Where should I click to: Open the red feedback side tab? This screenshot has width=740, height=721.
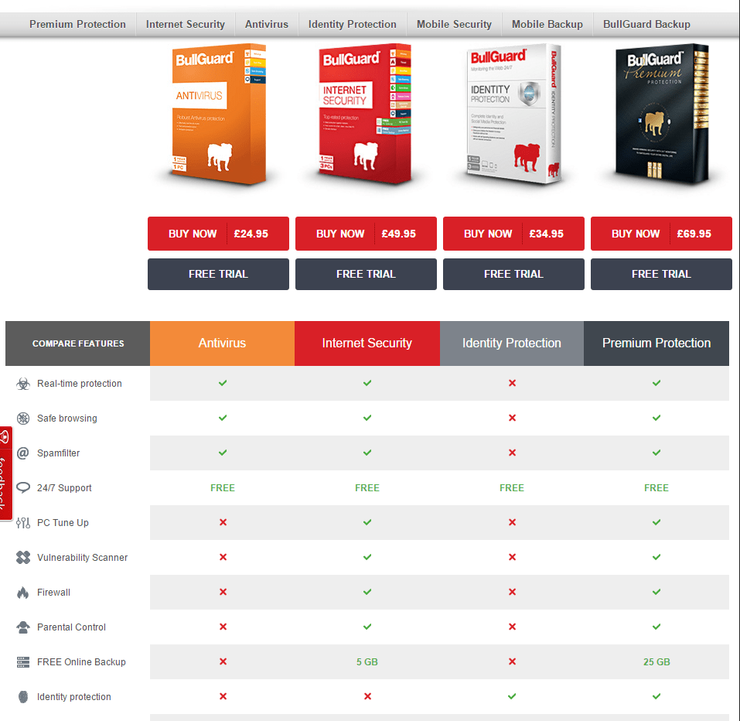tap(5, 473)
